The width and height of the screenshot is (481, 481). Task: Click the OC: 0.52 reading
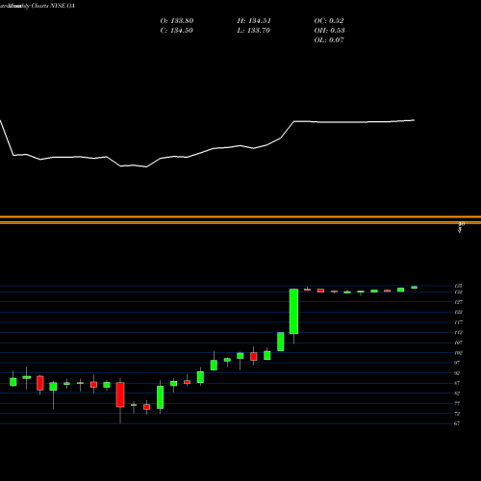(x=329, y=21)
